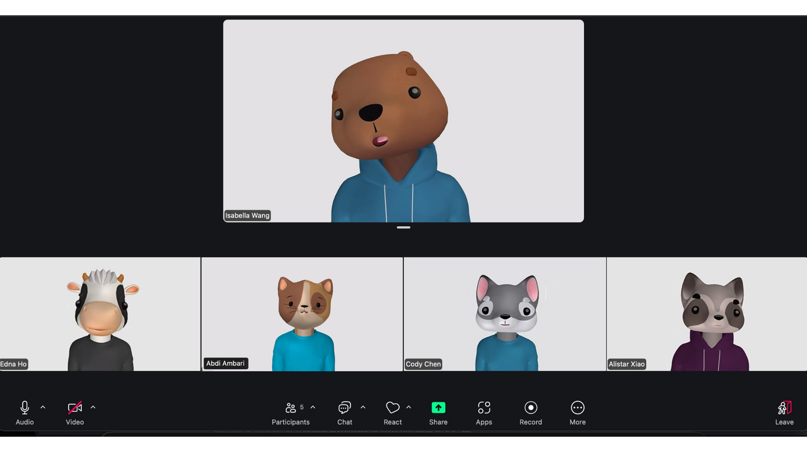Select Edna Ho's video tile
807x452 pixels.
[100, 314]
